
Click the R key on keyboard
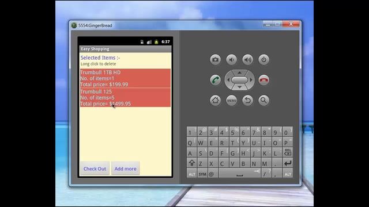point(224,142)
